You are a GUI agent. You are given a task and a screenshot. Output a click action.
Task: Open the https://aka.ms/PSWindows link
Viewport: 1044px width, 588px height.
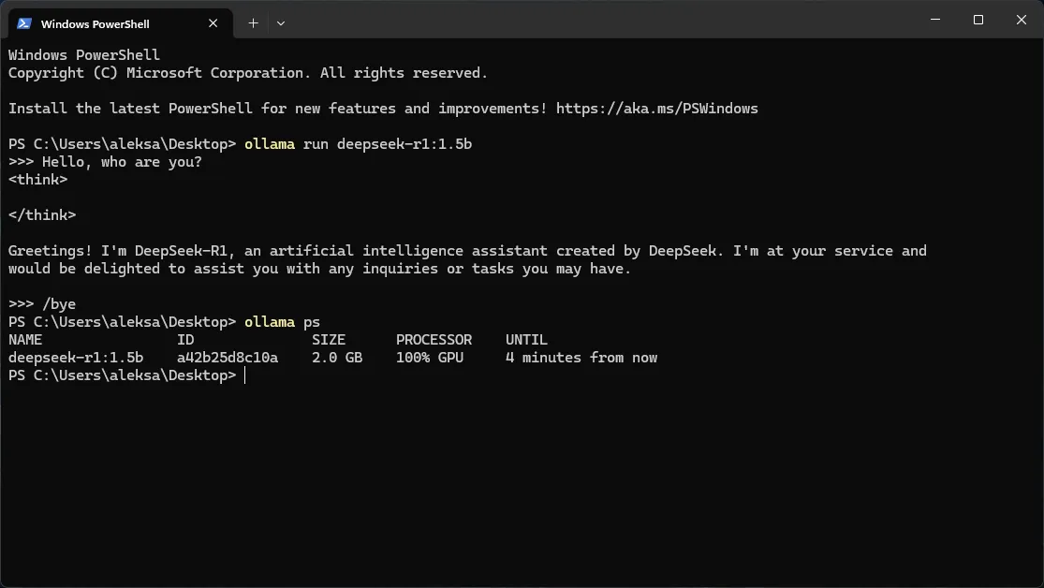click(655, 108)
